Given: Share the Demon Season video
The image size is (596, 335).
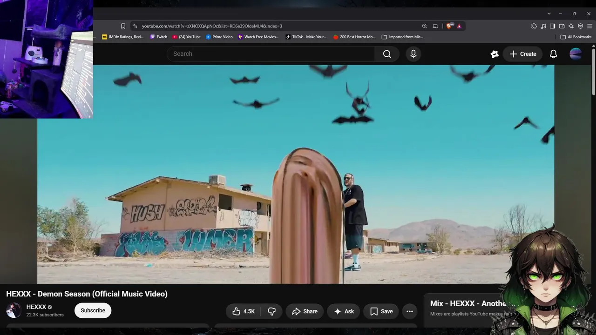Looking at the screenshot, I should pyautogui.click(x=305, y=311).
